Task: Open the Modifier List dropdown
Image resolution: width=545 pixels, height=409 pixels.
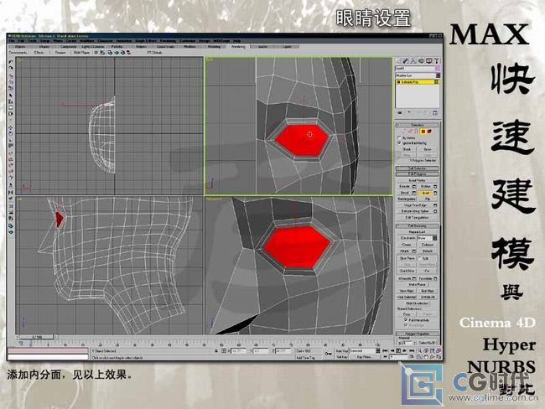Action: coord(418,75)
